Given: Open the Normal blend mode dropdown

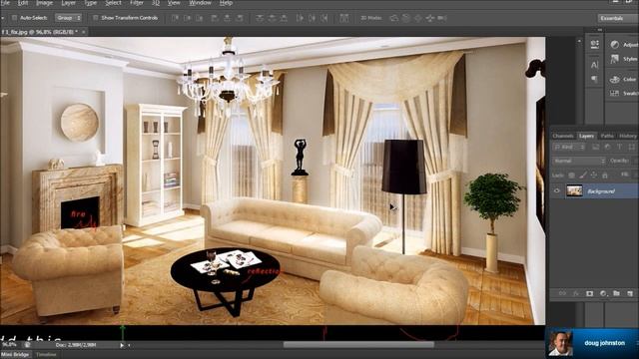Looking at the screenshot, I should coord(579,161).
